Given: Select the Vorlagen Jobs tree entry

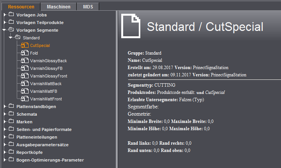Looking at the screenshot, I should pos(32,15).
